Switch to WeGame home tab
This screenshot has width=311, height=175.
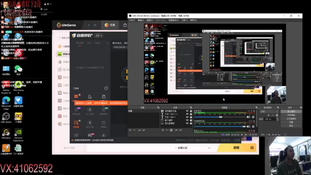[x=110, y=25]
